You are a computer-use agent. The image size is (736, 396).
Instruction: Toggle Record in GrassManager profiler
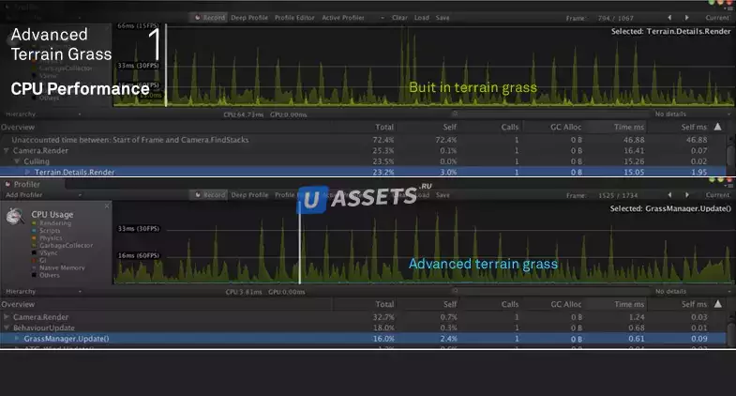[x=210, y=194]
